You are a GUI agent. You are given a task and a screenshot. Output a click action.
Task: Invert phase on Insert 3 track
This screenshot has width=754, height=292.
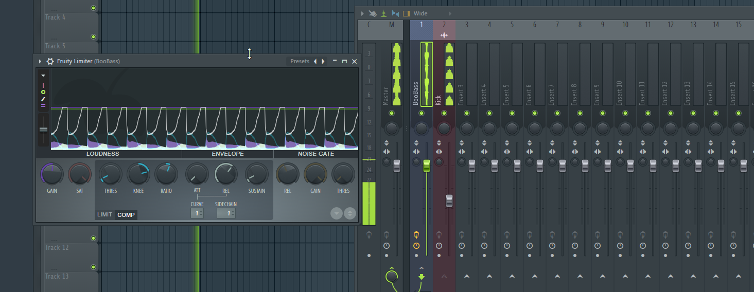coord(462,143)
